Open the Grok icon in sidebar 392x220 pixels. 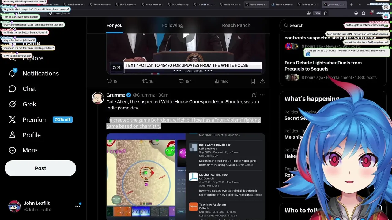click(12, 104)
